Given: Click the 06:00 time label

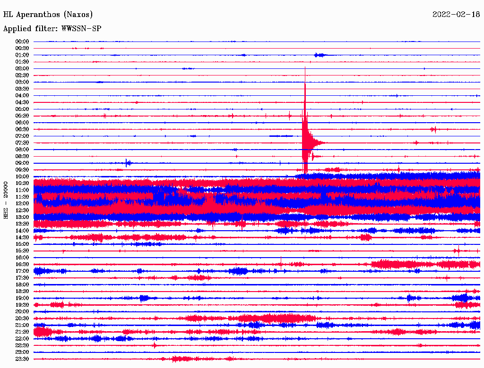Looking at the screenshot, I should (x=22, y=123).
